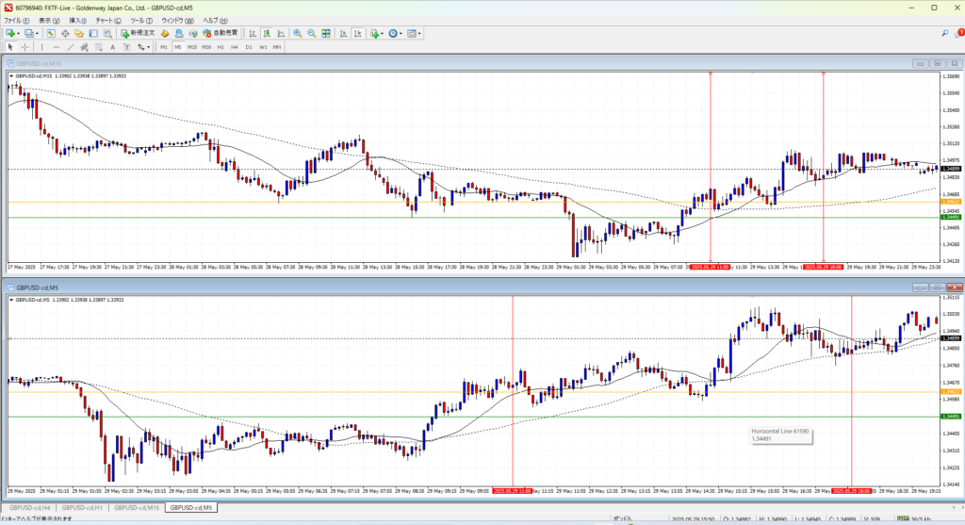Screen dimensions: 965x525
Task: Open the new chart dropdown arrow
Action: tap(18, 34)
